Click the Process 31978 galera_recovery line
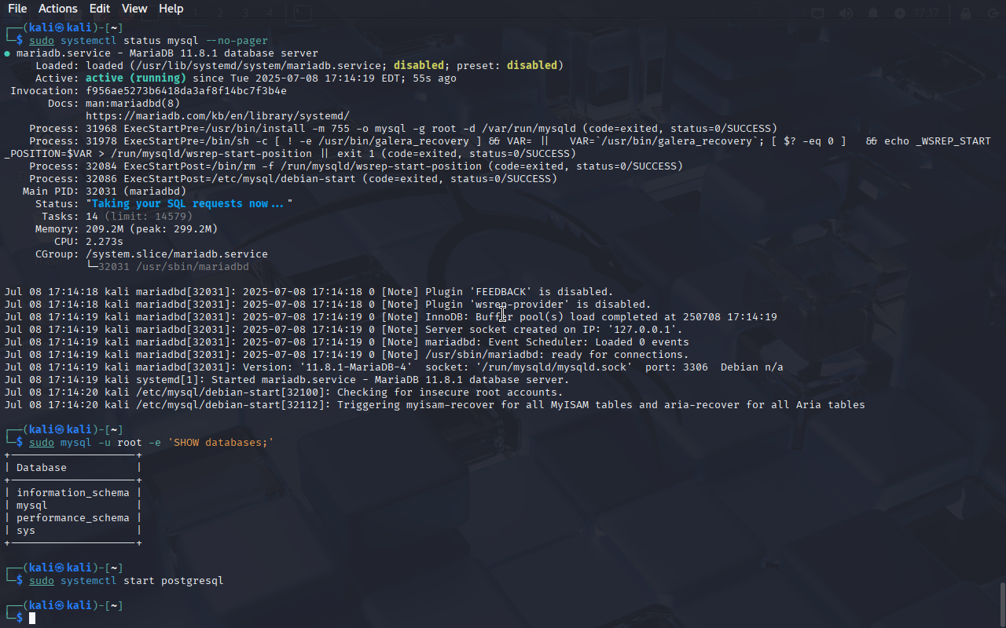Image resolution: width=1006 pixels, height=628 pixels. point(497,147)
